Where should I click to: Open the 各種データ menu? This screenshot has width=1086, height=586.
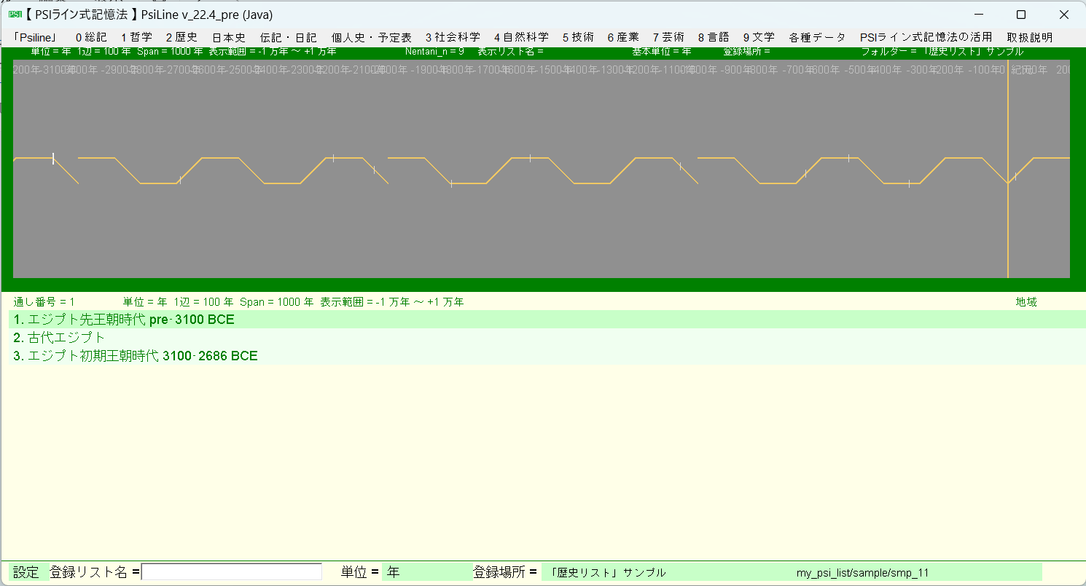817,37
